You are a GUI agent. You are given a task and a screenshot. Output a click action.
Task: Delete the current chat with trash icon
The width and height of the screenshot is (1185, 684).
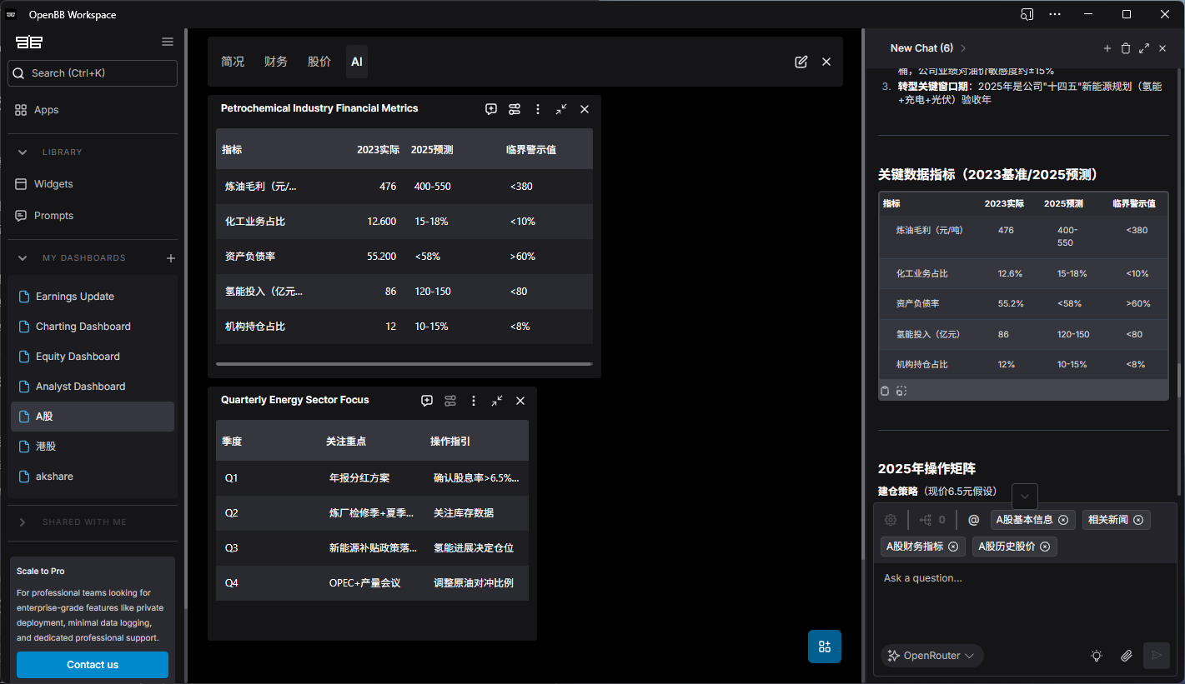[x=1126, y=48]
